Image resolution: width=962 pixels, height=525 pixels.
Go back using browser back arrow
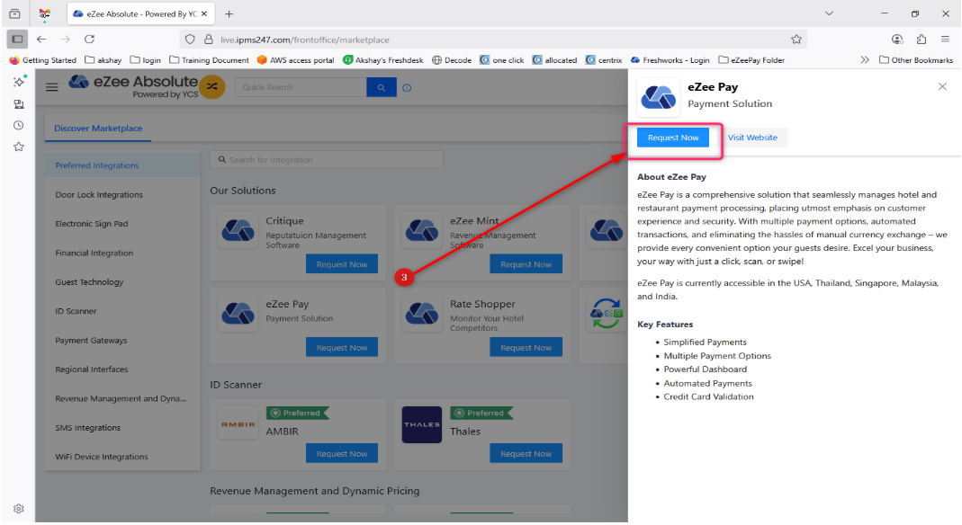point(41,40)
